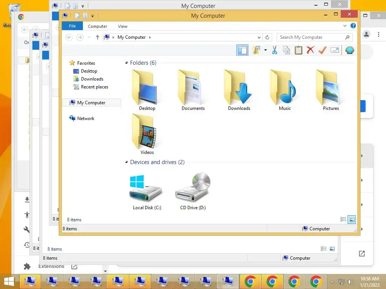
Task: Select the Videos folder icon
Action: [147, 134]
